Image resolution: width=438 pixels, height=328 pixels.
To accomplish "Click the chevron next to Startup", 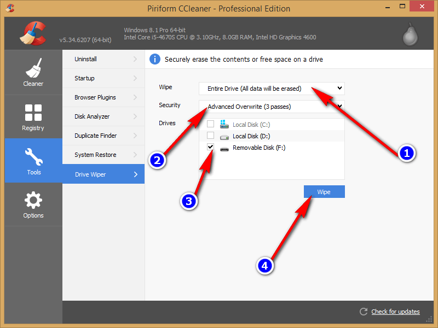I will (x=135, y=78).
